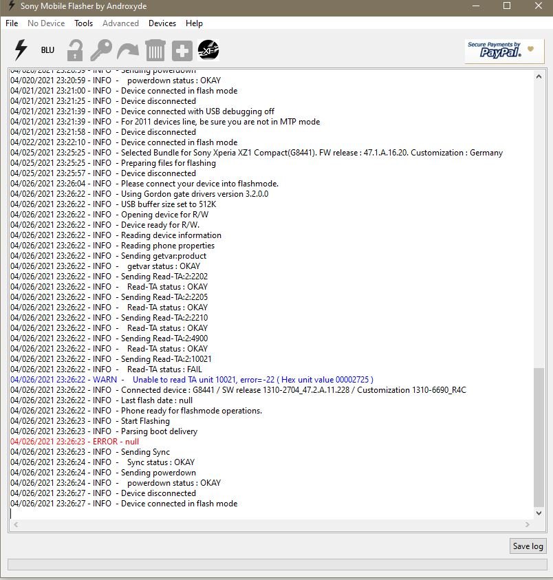Click the 'Connected device : G8441' log line

tap(238, 390)
